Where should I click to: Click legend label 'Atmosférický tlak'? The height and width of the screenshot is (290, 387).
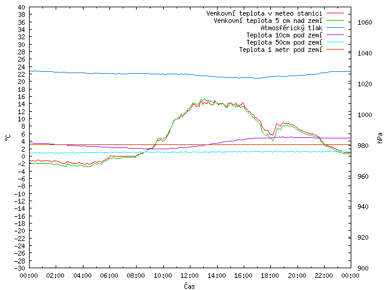click(x=291, y=28)
